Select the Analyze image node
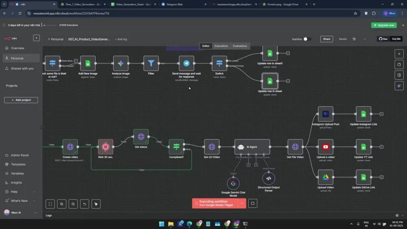The height and width of the screenshot is (229, 407). [x=121, y=63]
